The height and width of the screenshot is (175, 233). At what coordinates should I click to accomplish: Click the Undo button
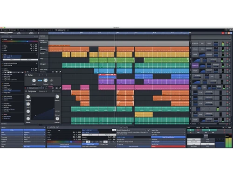[x=12, y=130]
